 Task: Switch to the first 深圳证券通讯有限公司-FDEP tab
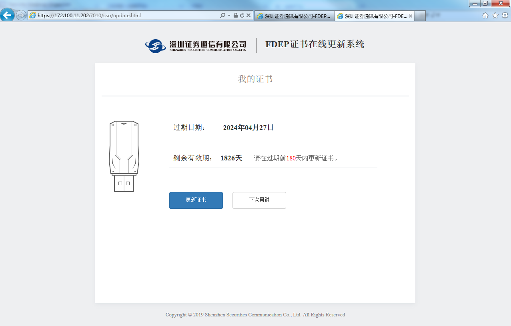[x=295, y=16]
